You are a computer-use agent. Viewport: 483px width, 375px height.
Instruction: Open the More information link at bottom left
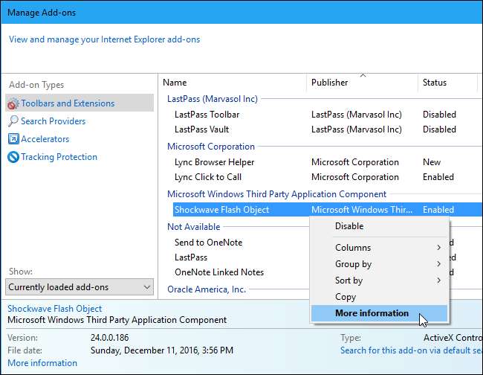point(42,363)
